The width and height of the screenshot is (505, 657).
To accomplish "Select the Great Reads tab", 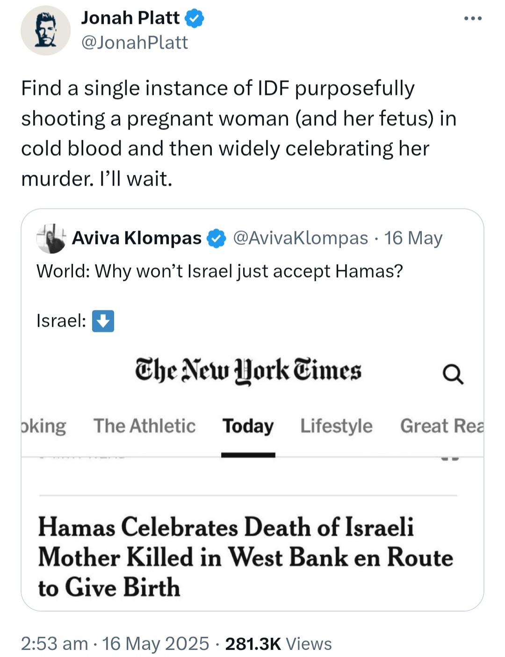I will [x=441, y=426].
